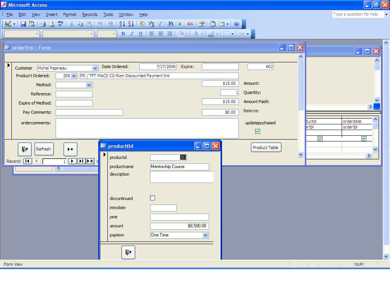Sort Ascending with the A-Z icon
The image size is (390, 292).
point(122,24)
